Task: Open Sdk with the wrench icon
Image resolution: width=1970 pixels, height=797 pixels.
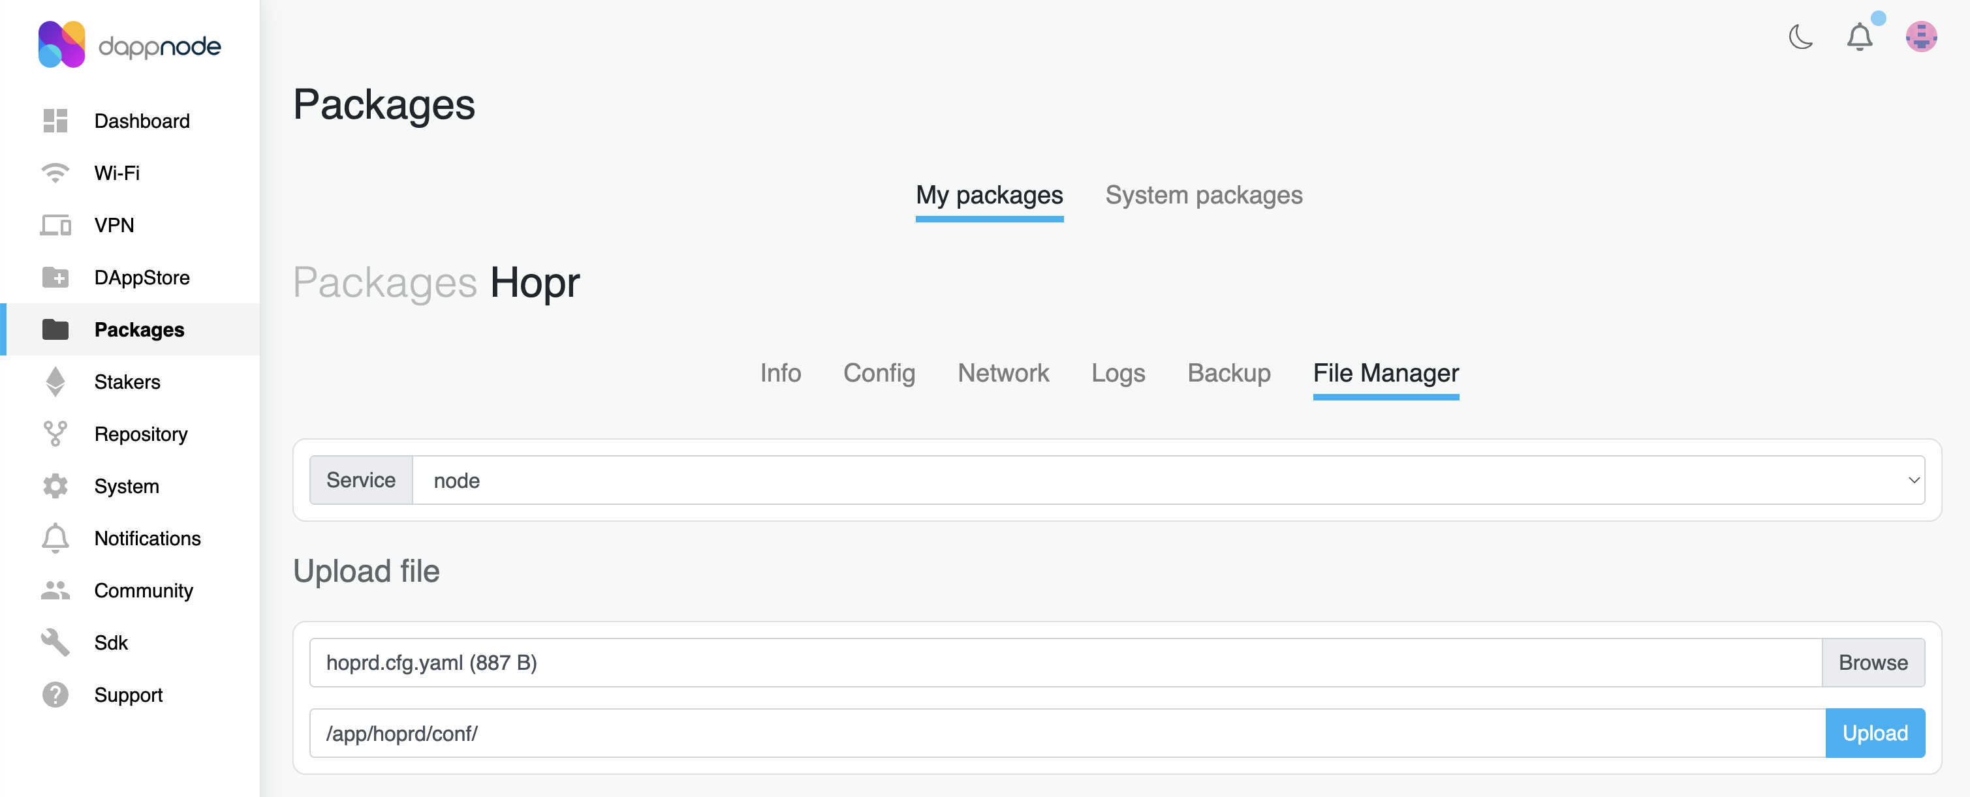Action: click(55, 642)
